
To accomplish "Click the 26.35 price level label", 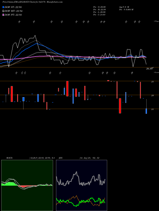I will click(149, 69).
